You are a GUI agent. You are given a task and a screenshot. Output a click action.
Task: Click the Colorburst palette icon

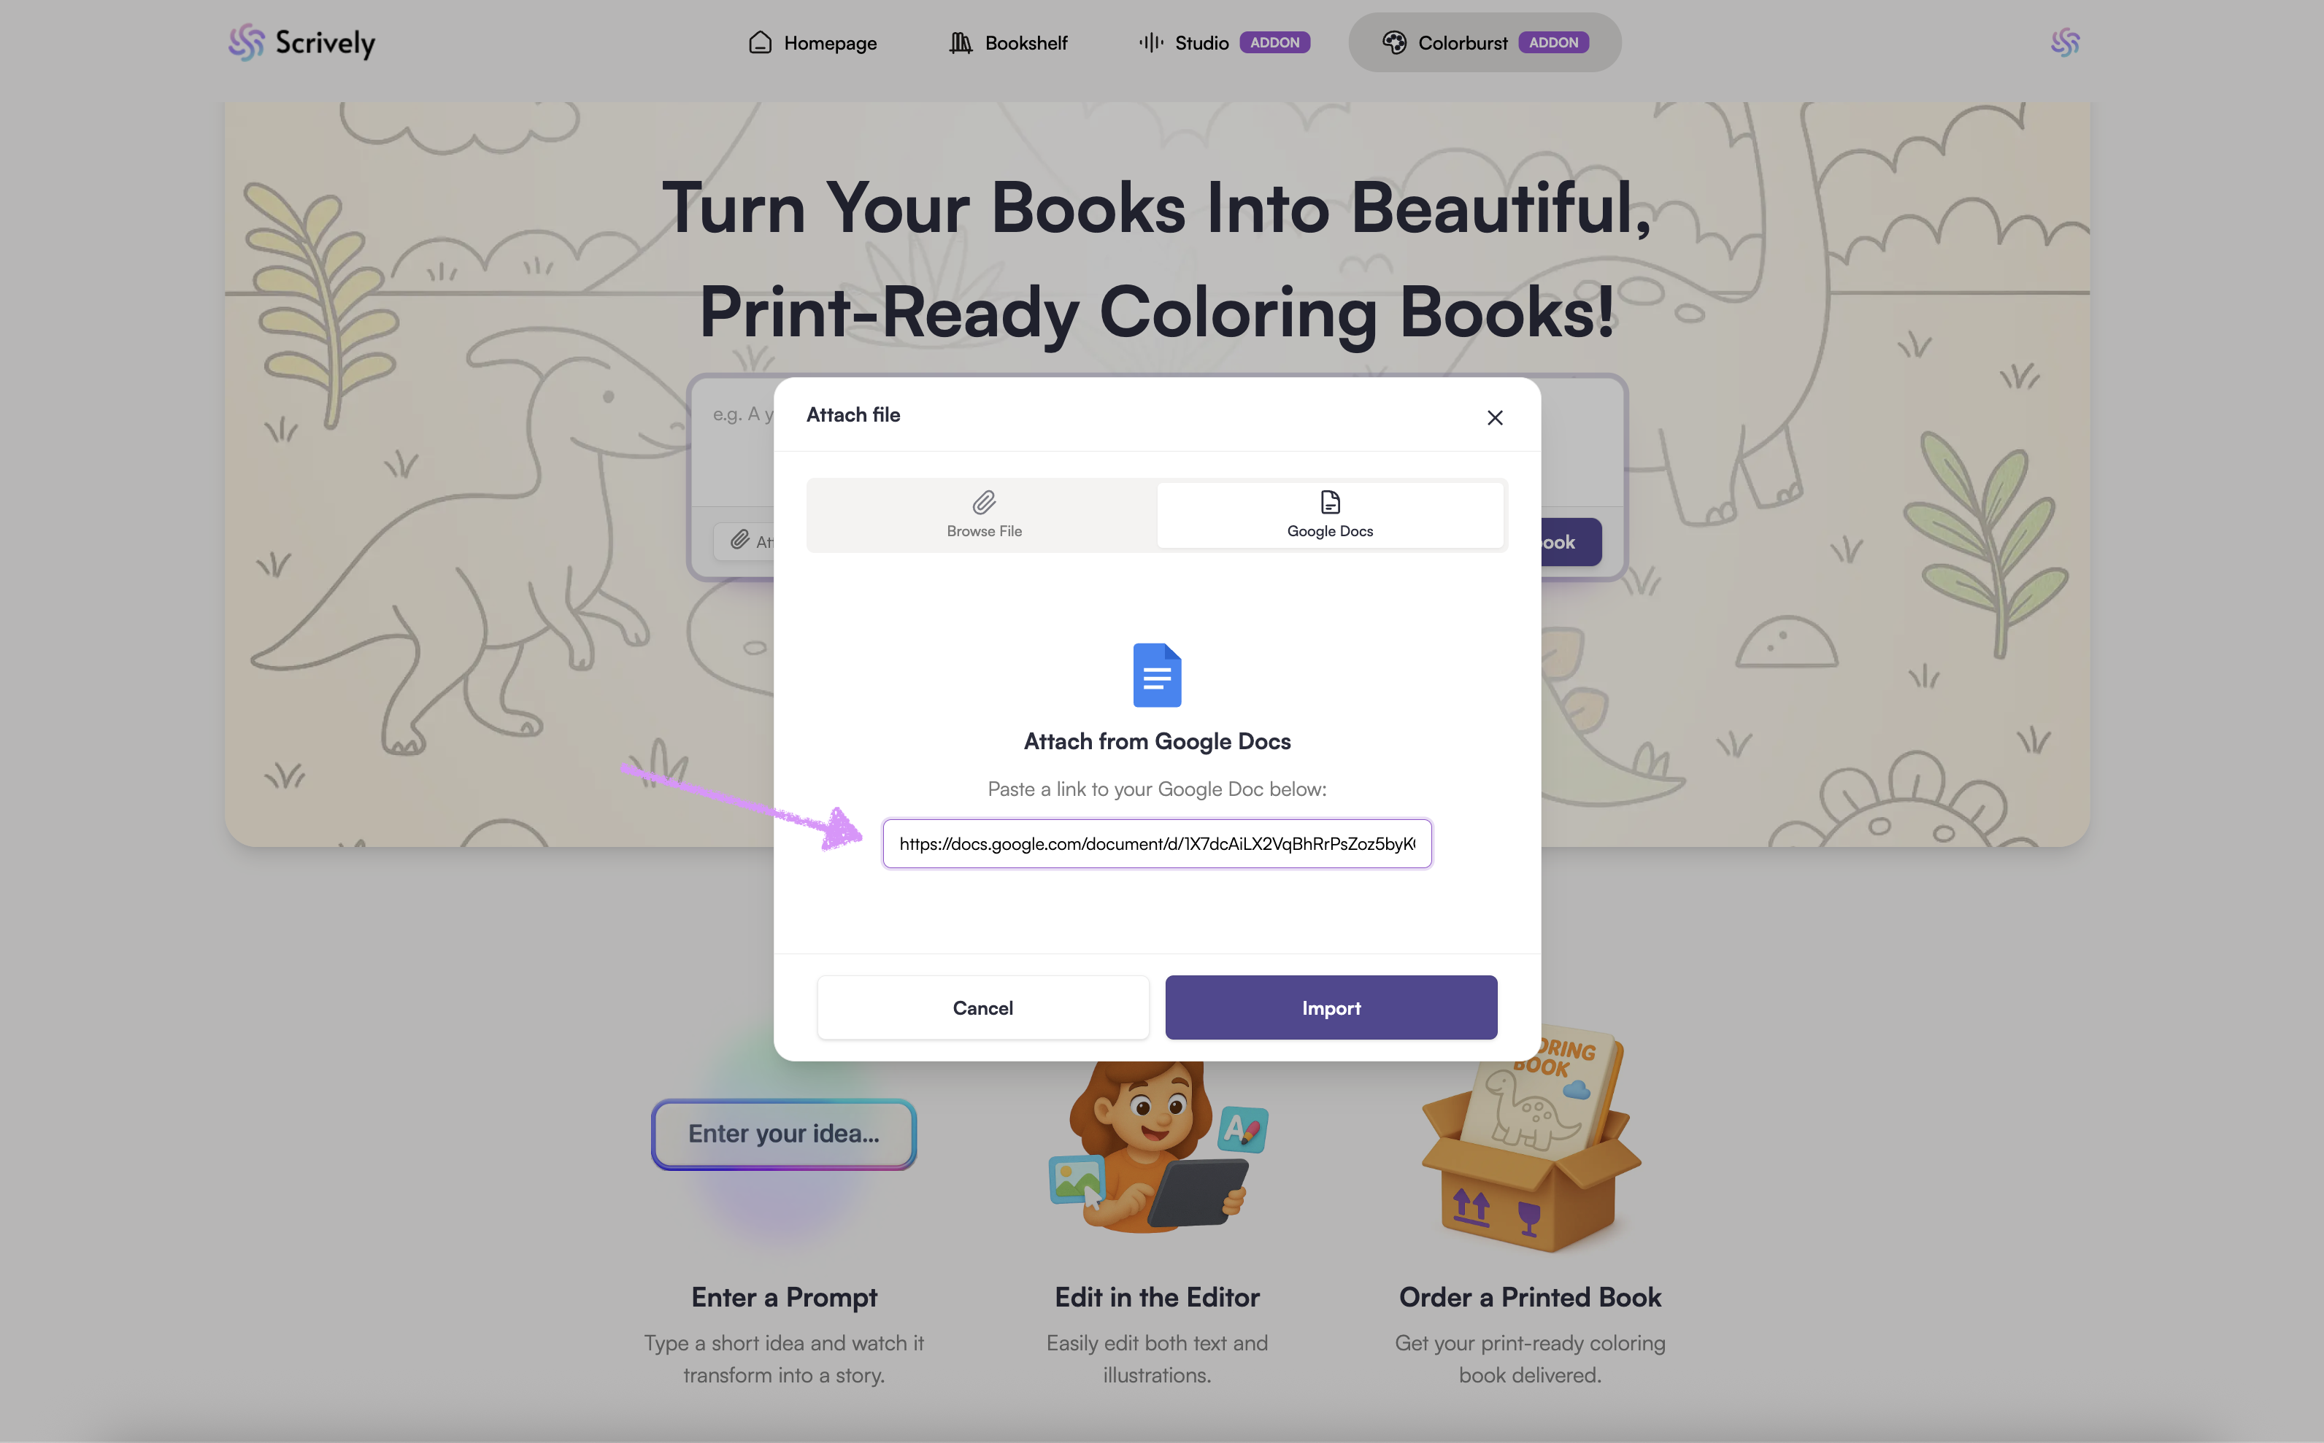coord(1394,43)
